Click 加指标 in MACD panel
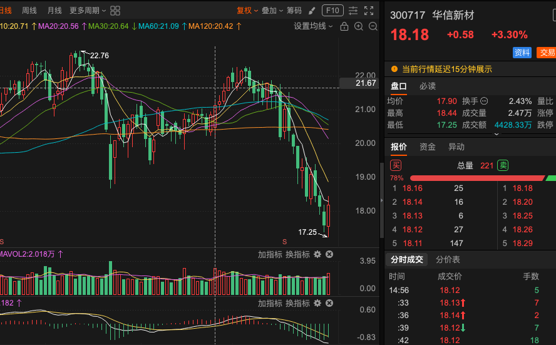The width and height of the screenshot is (556, 345). (x=270, y=303)
